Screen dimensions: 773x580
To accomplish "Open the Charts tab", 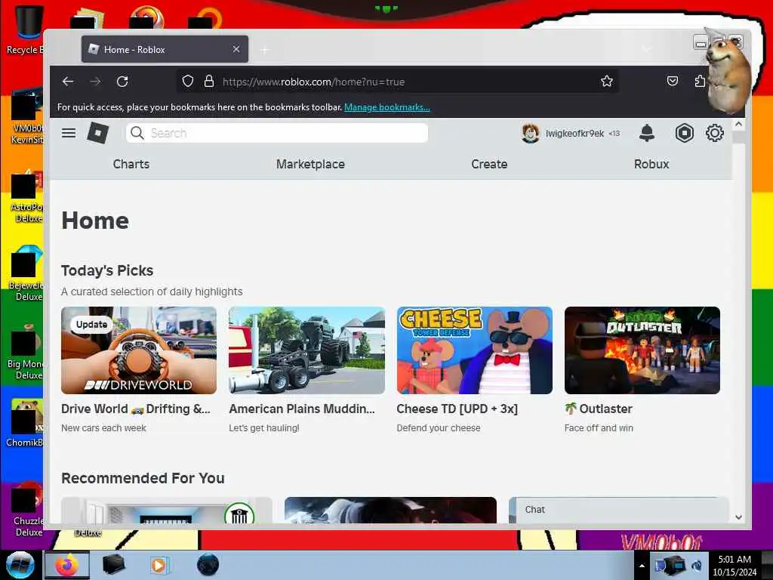I will (131, 164).
